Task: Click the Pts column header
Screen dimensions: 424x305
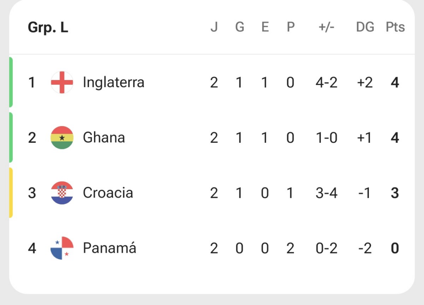Action: [395, 27]
